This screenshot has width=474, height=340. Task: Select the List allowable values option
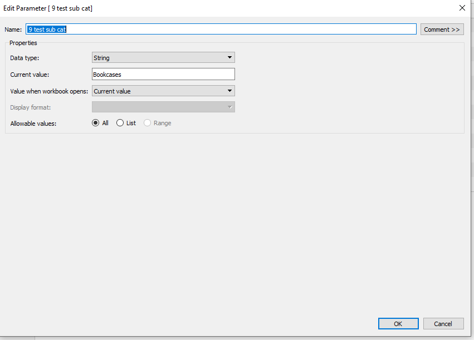(126, 123)
